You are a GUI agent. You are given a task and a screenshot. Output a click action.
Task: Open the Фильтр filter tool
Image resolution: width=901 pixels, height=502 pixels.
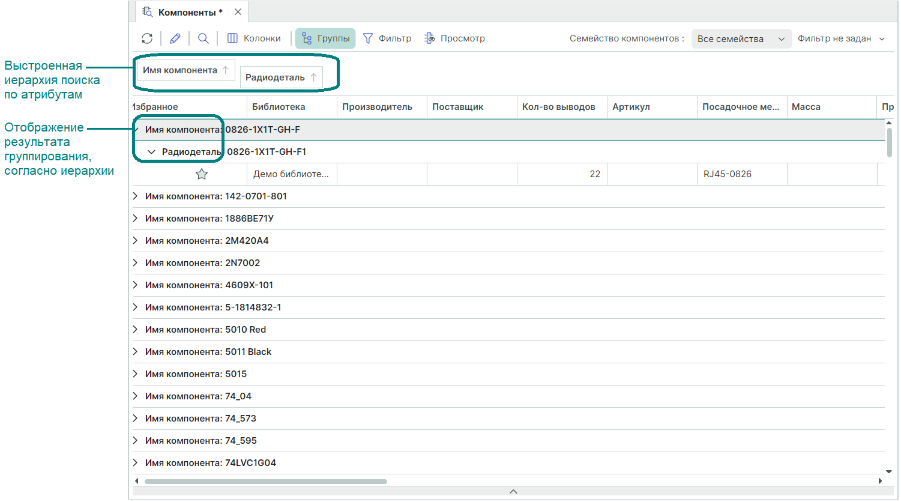pos(387,38)
